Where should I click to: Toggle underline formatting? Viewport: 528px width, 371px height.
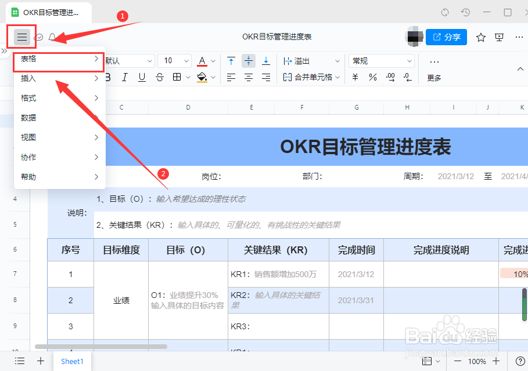point(142,77)
